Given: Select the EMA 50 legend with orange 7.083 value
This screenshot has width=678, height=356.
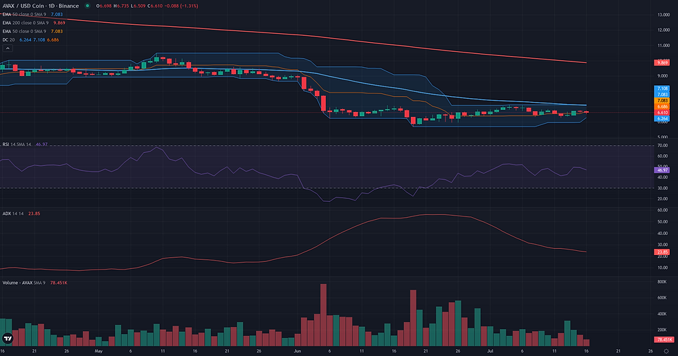Looking at the screenshot, I should (33, 31).
